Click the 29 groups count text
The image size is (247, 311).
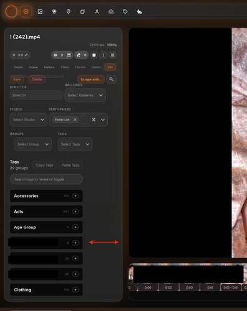19,168
